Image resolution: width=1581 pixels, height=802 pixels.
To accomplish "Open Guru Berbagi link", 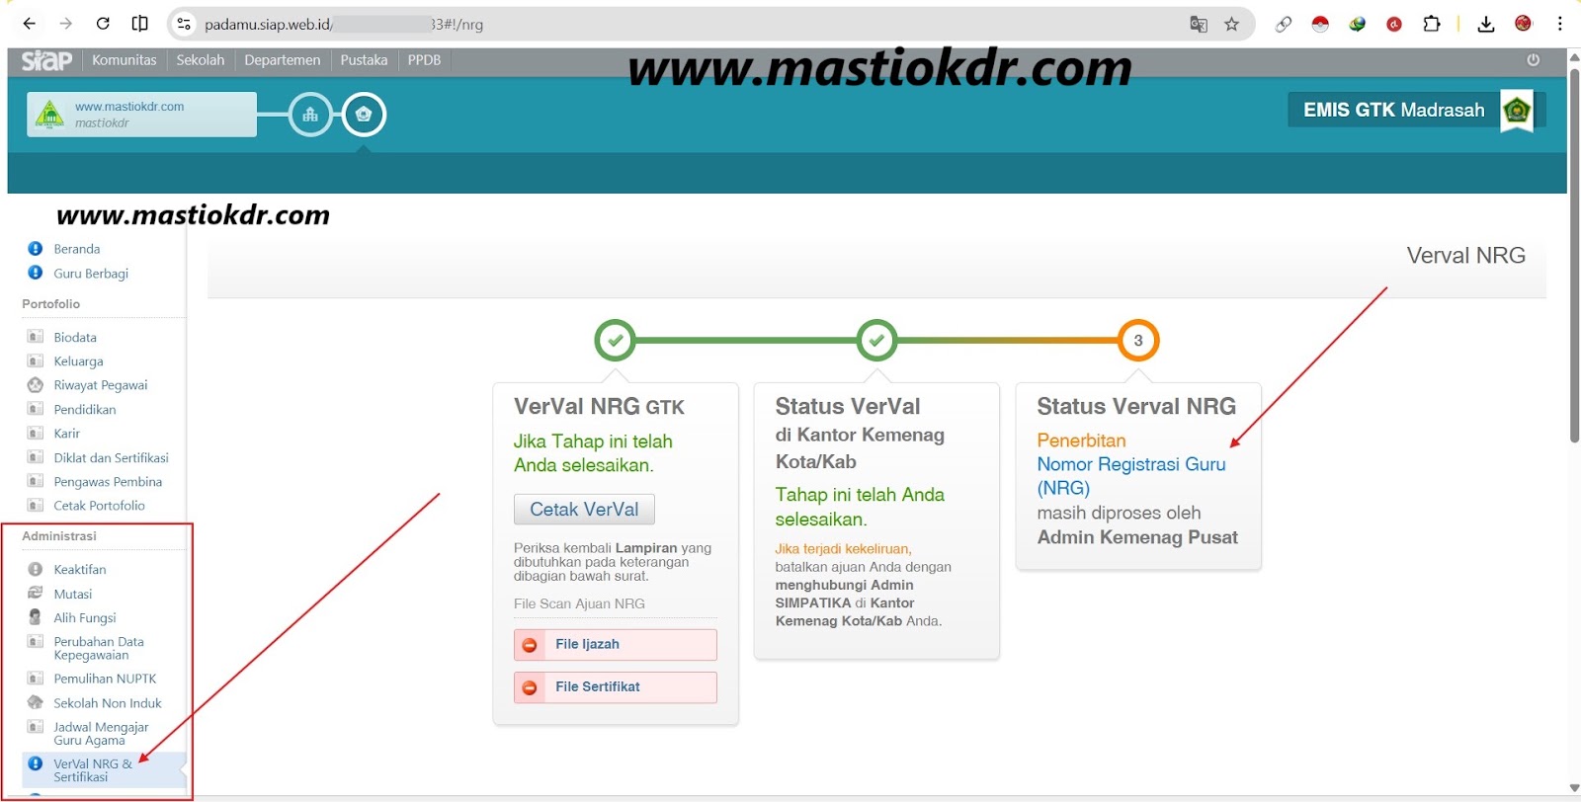I will coord(91,274).
